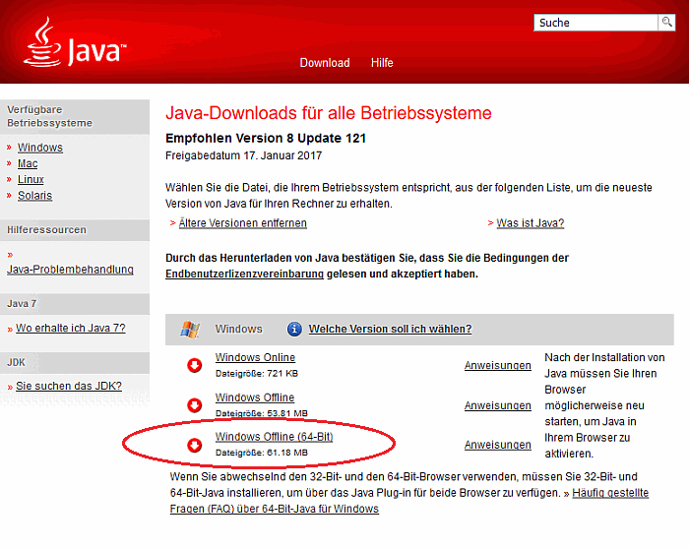Click the blue info icon beside Welche Version

(x=294, y=330)
